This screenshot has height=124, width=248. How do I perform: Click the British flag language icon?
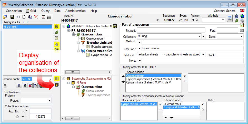[x=242, y=11]
